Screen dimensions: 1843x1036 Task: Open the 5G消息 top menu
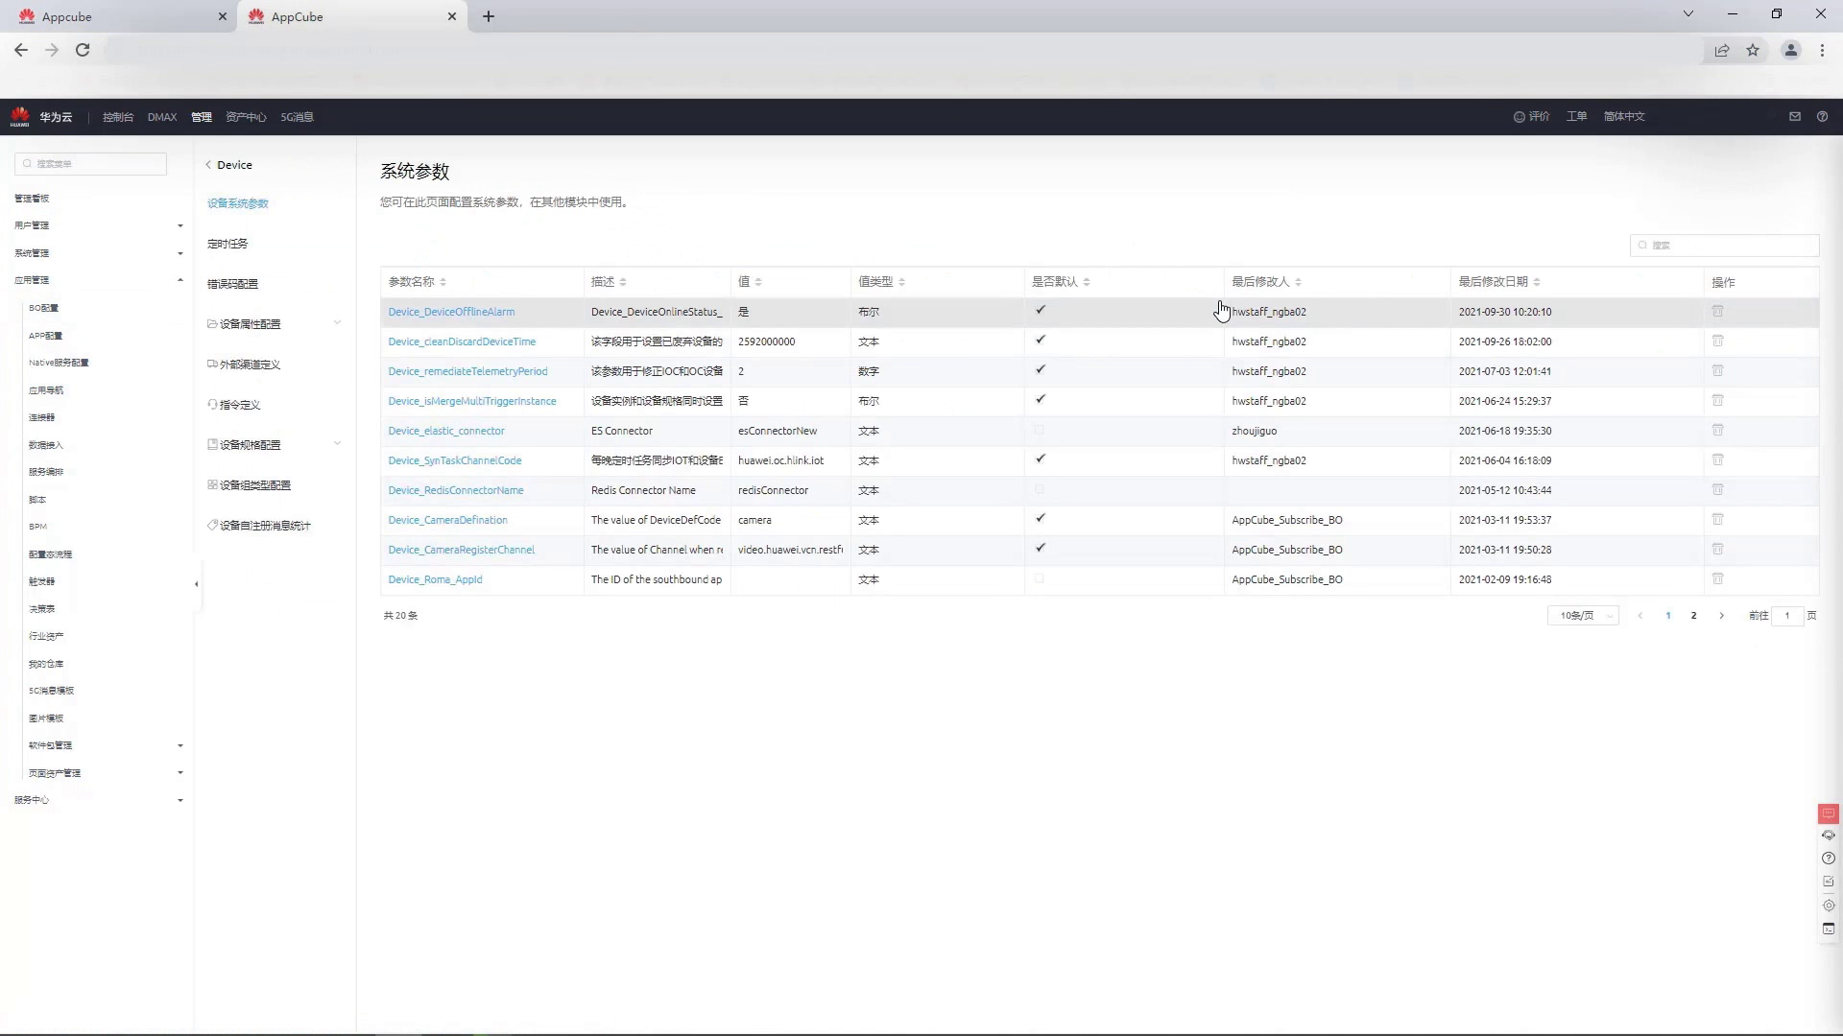(x=297, y=117)
